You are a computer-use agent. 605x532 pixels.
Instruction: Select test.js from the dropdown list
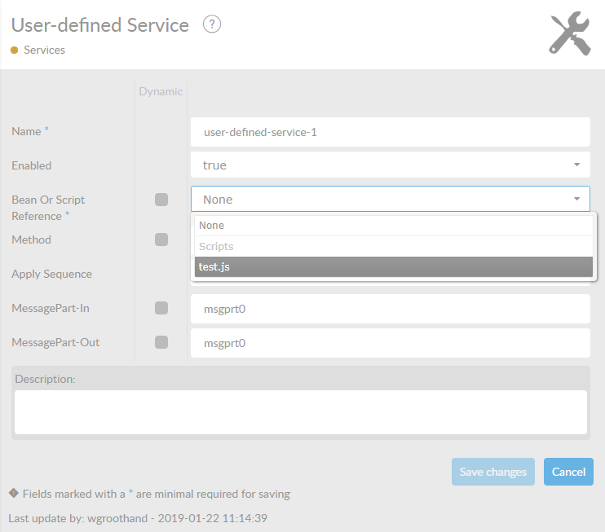[x=395, y=267]
